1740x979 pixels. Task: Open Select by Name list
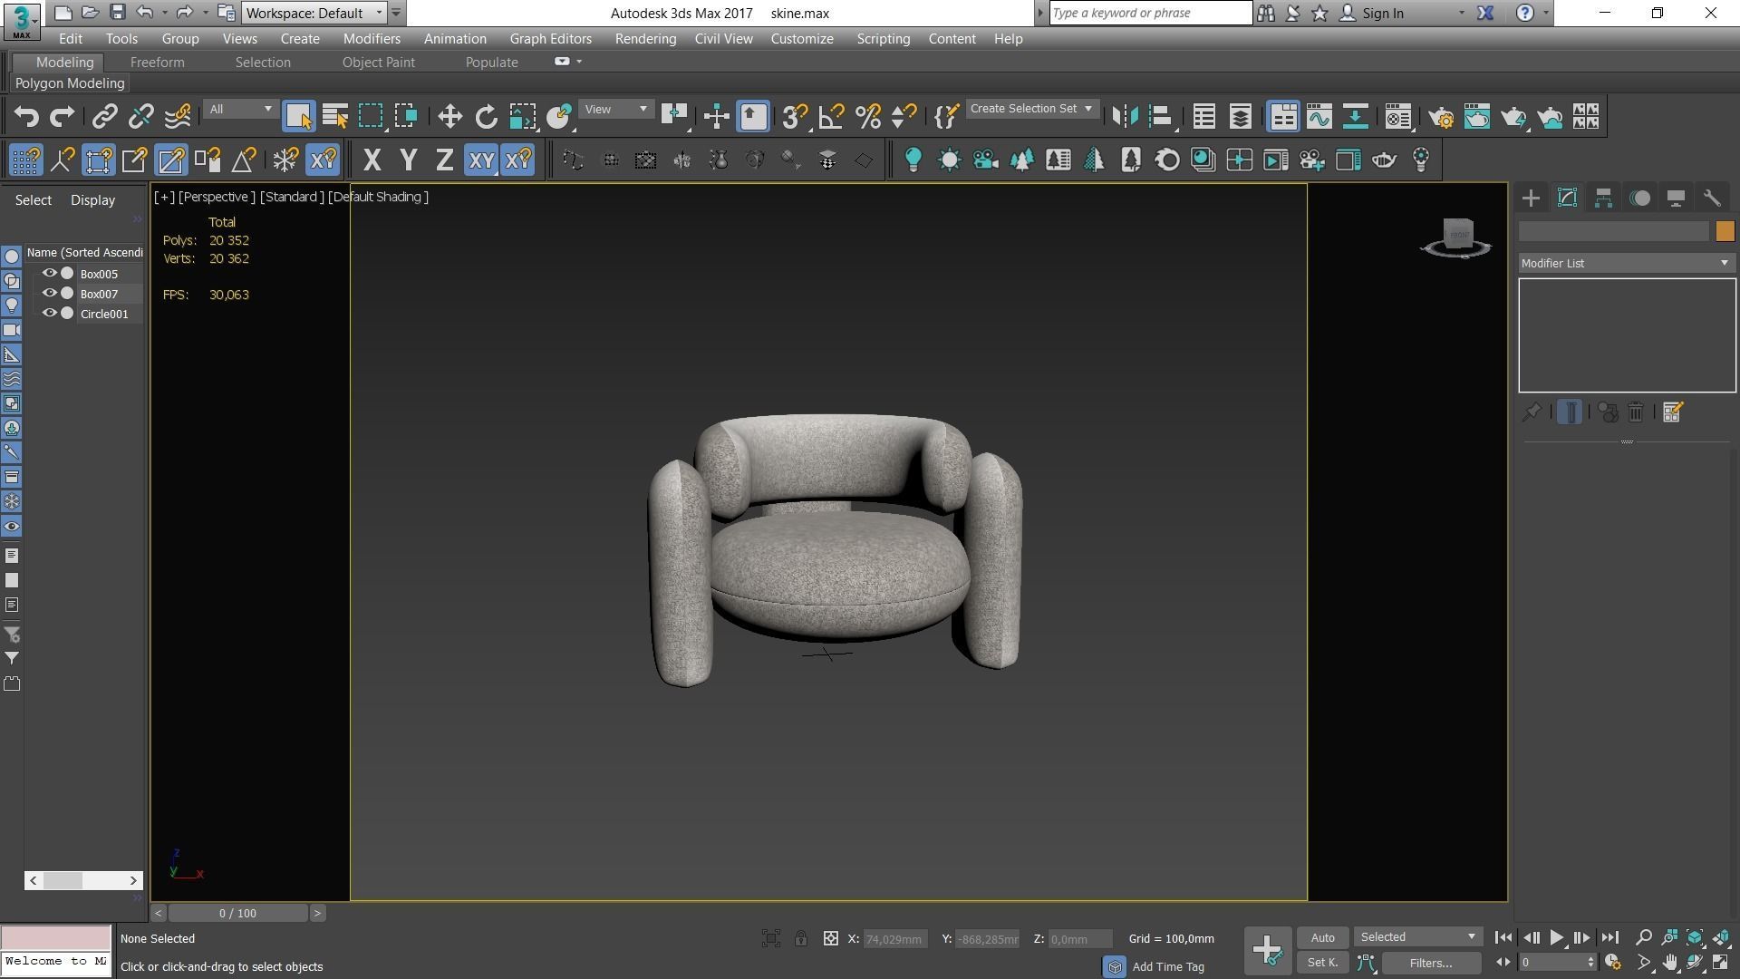click(x=335, y=116)
